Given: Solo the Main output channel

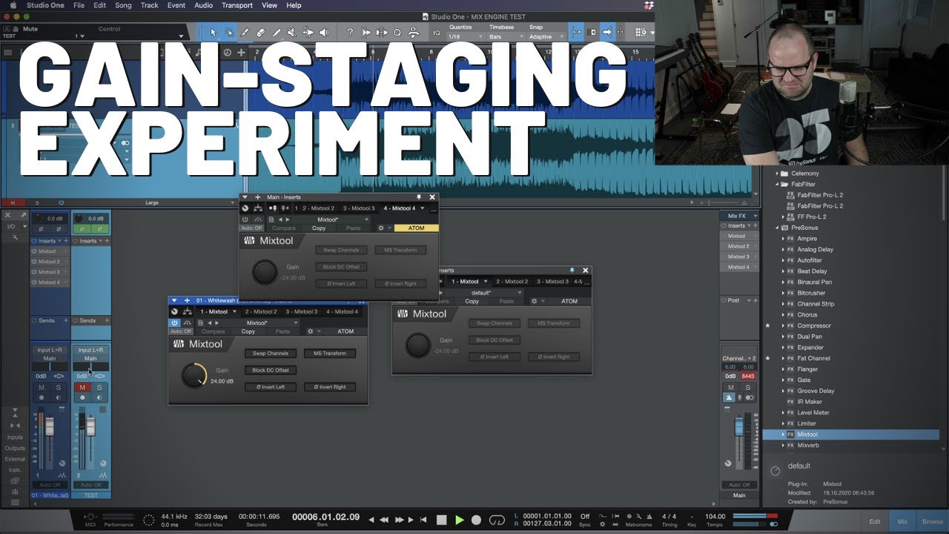Looking at the screenshot, I should pos(747,387).
